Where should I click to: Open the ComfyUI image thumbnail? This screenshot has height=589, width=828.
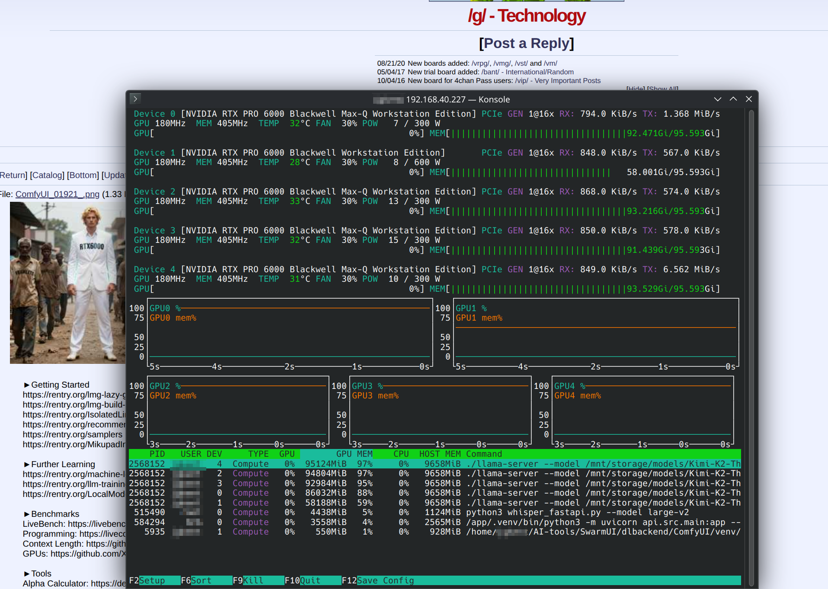68,283
